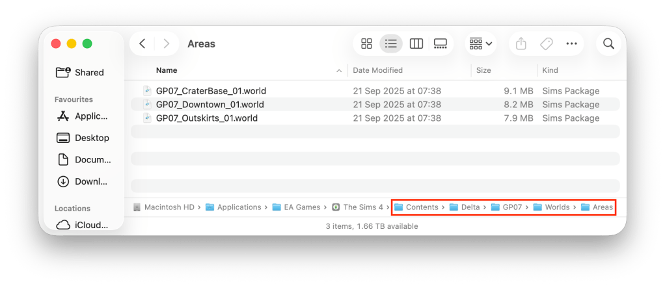The image size is (665, 286).
Task: Open Applications in the sidebar
Action: tap(91, 116)
